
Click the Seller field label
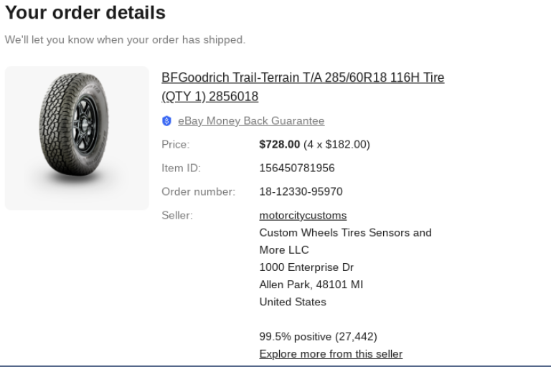(177, 216)
